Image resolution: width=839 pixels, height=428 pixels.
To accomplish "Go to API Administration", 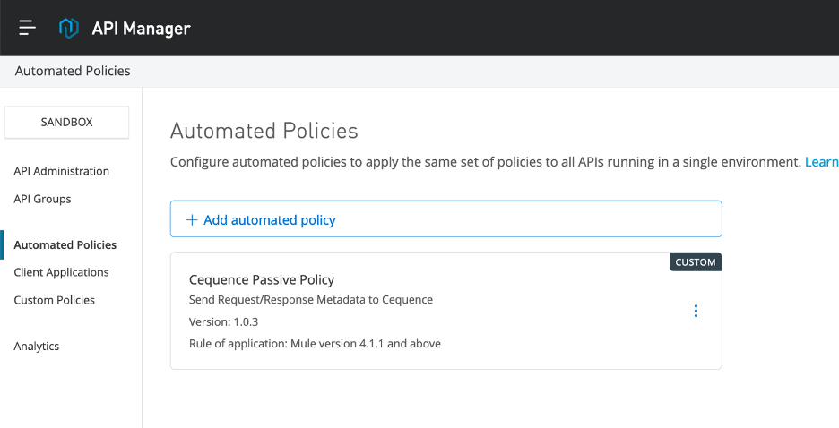I will point(62,171).
